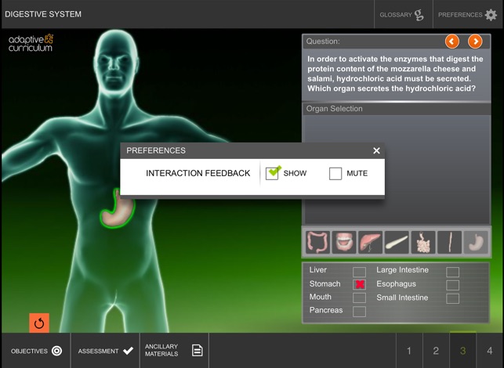The height and width of the screenshot is (368, 504).
Task: Check the Mouth checkbox
Action: click(359, 298)
